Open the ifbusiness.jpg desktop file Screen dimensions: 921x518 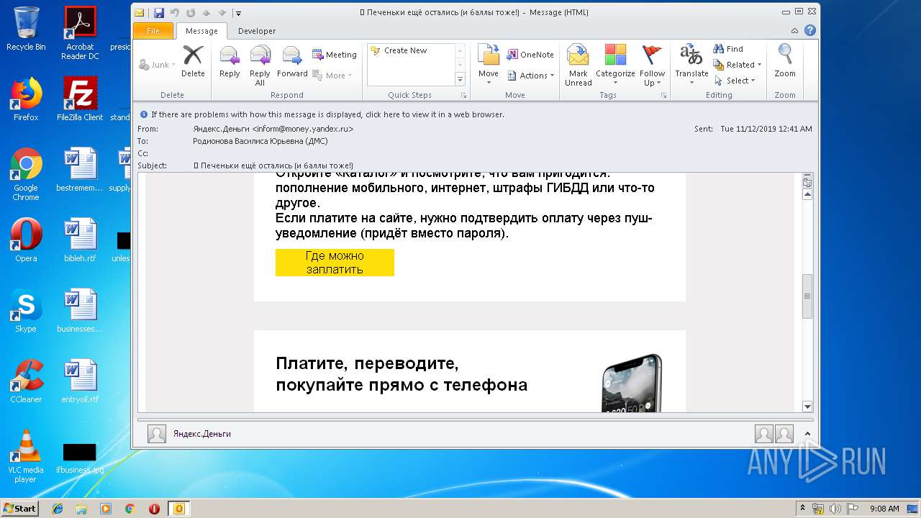pyautogui.click(x=80, y=458)
